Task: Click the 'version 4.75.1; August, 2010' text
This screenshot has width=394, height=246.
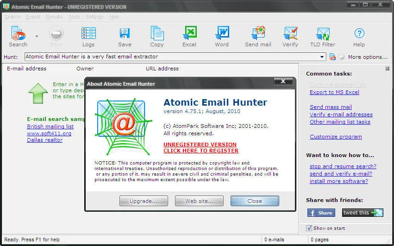Action: 202,111
